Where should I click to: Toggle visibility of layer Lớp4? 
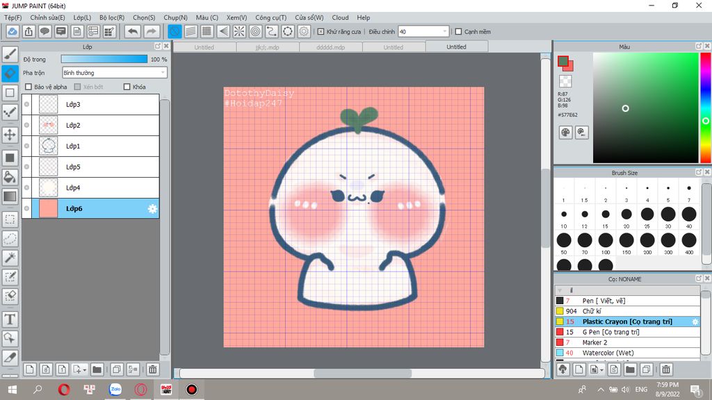point(27,187)
